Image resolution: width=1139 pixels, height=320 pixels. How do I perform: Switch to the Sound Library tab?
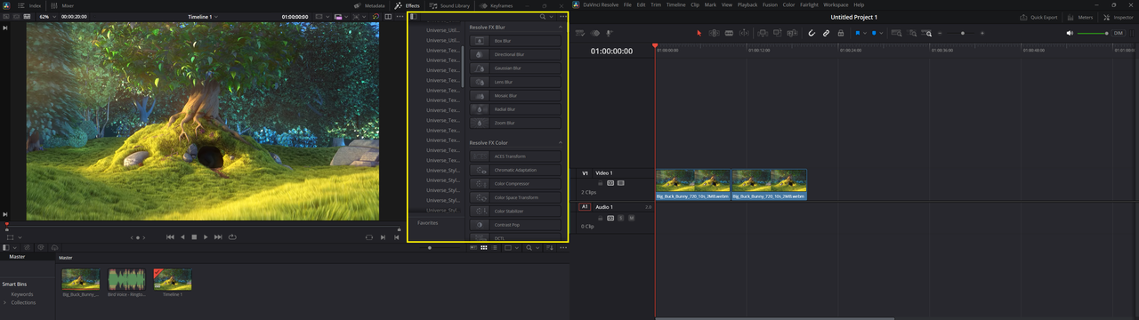(450, 5)
